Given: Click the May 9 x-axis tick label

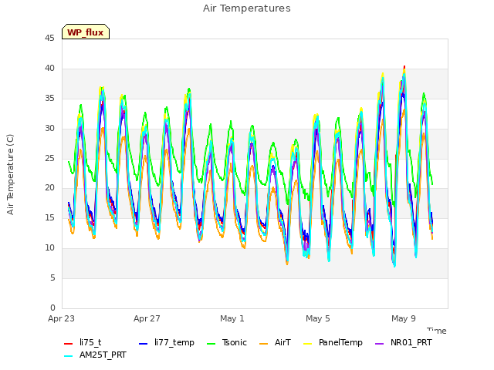Looking at the screenshot, I should (x=404, y=318).
